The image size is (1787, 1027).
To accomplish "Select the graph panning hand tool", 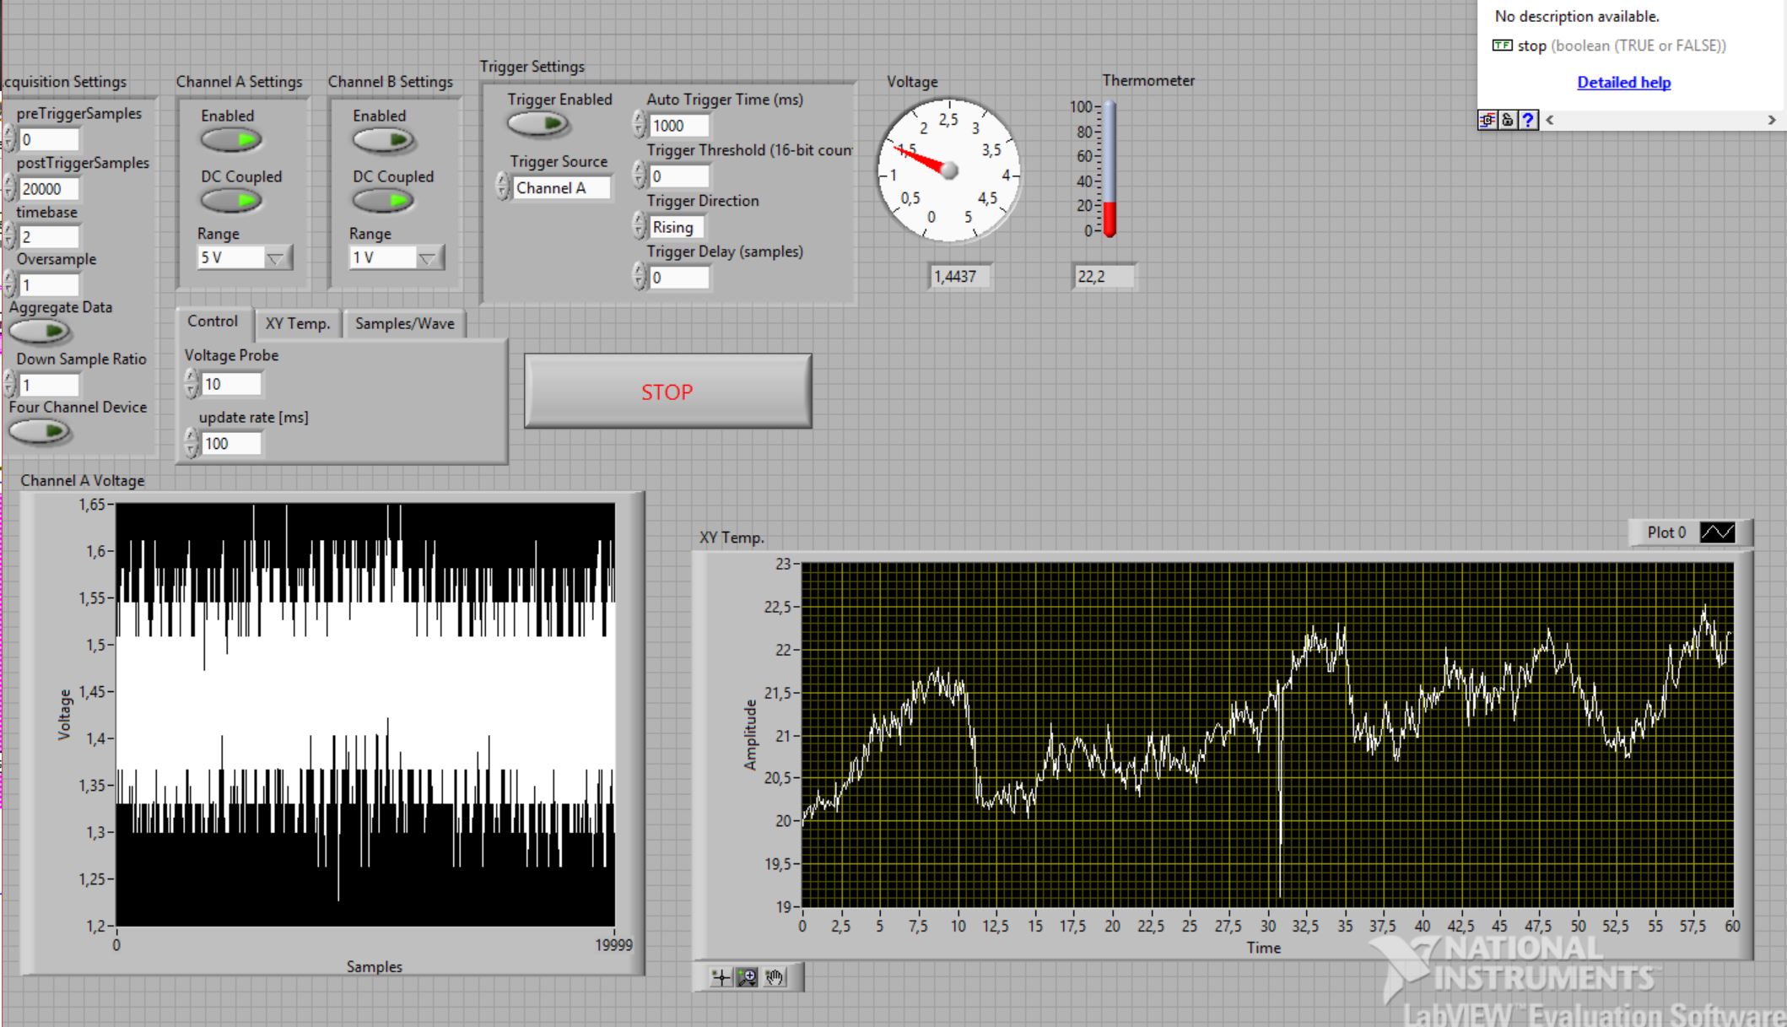I will (x=775, y=977).
